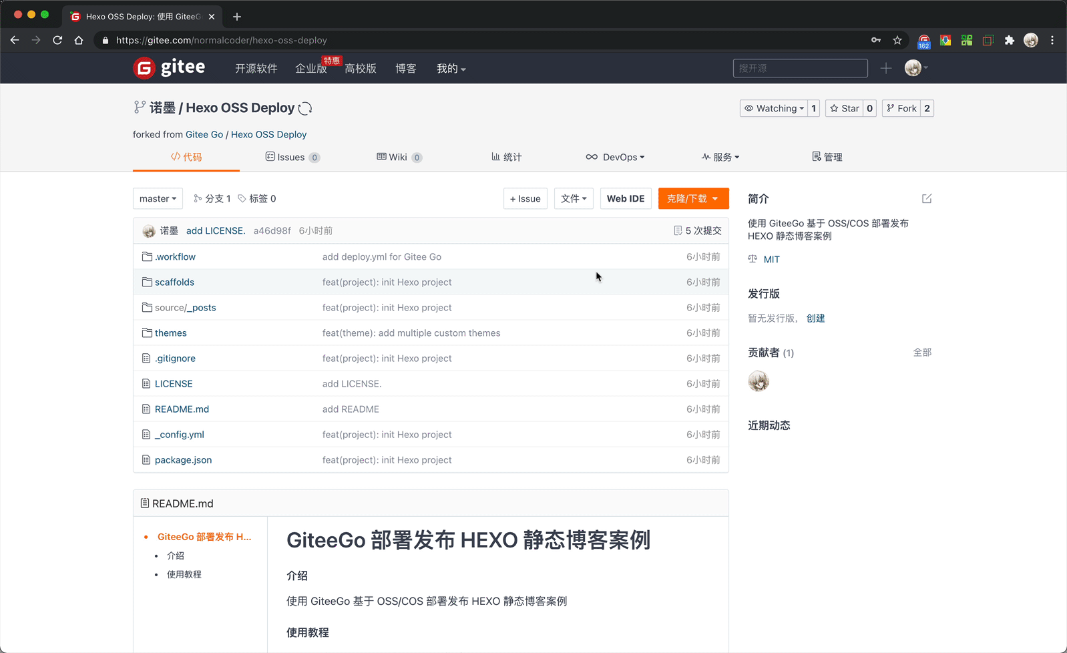1067x653 pixels.
Task: Open the Web IDE button
Action: click(x=626, y=198)
